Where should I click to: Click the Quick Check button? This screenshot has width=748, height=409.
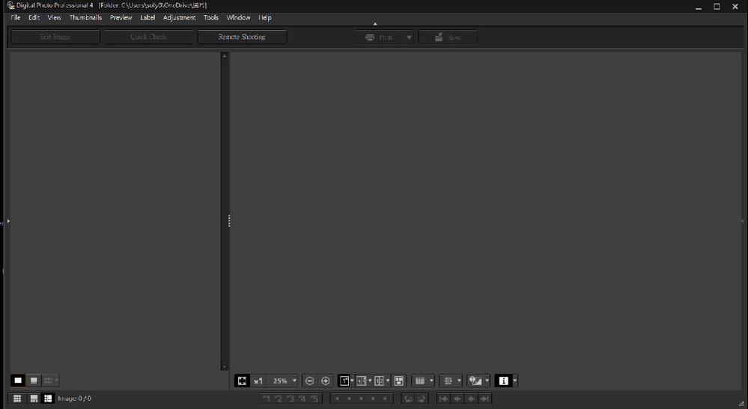point(148,37)
